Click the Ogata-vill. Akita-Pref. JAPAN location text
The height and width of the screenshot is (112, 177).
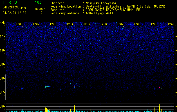tap(126, 6)
